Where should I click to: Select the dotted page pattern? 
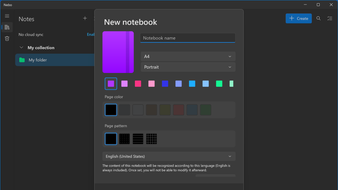click(125, 139)
